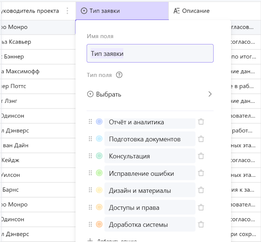This screenshot has height=242, width=261.
Task: Click the description cell ending with ри сохр...
Action: point(246,234)
